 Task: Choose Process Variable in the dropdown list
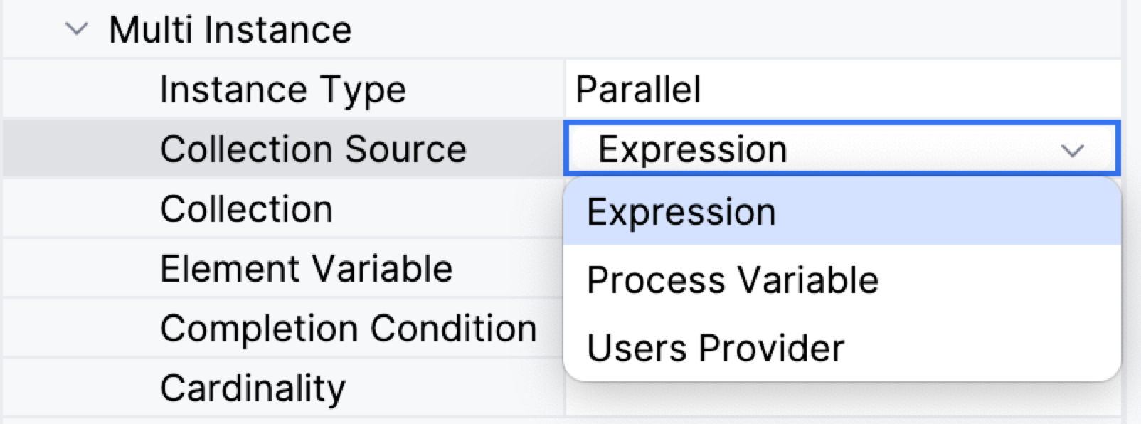point(732,280)
